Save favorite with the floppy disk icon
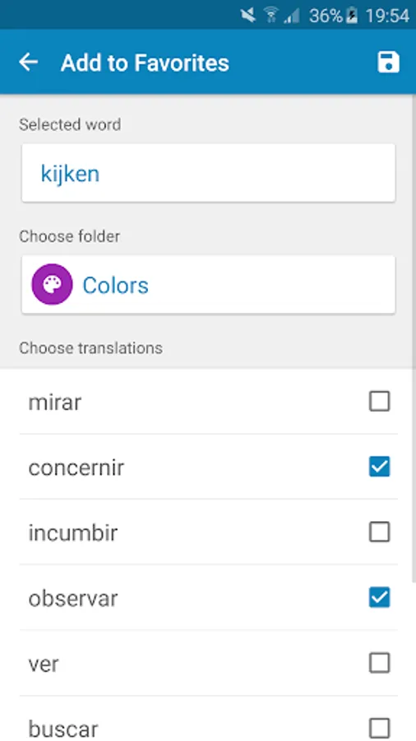416x741 pixels. pos(388,63)
